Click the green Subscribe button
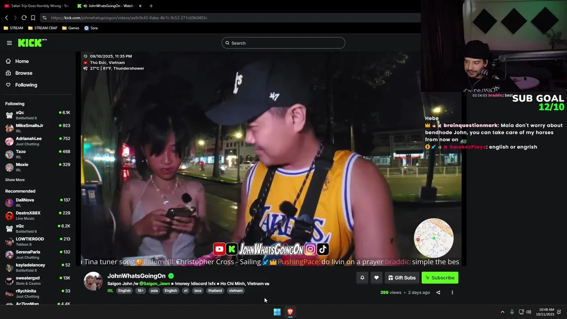The height and width of the screenshot is (319, 567). pyautogui.click(x=440, y=278)
